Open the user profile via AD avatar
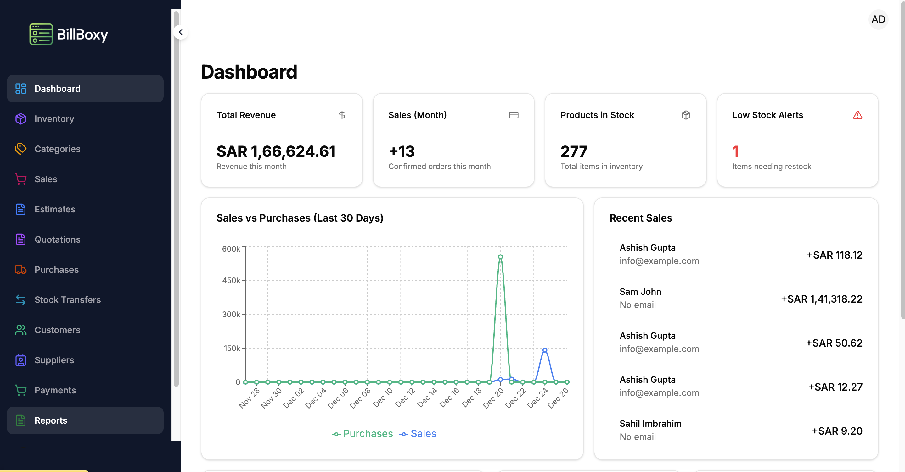Screen dimensions: 905x472 (x=878, y=20)
